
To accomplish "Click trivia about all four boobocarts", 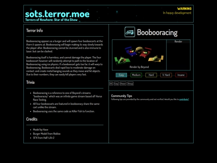I will [66, 105].
